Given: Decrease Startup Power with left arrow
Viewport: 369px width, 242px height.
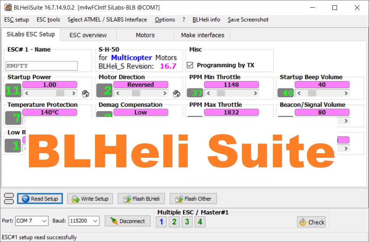Looking at the screenshot, I should pyautogui.click(x=27, y=93).
